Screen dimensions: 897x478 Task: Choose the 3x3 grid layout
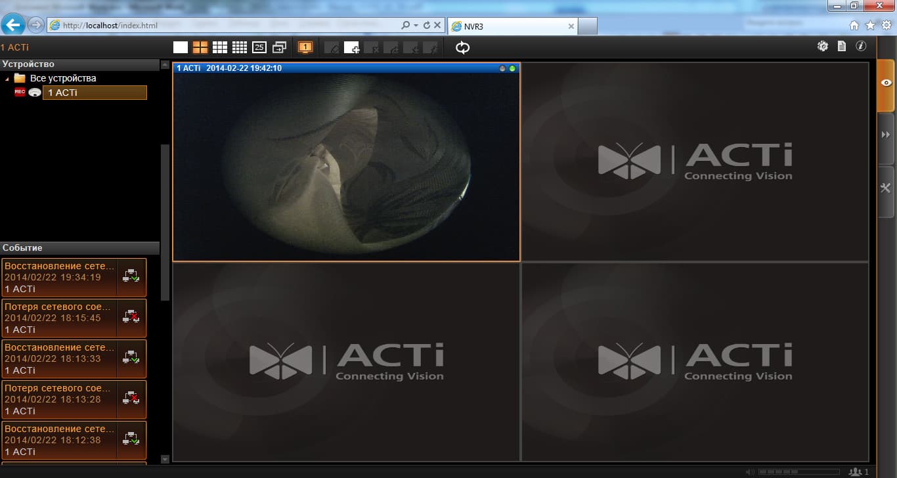point(220,47)
